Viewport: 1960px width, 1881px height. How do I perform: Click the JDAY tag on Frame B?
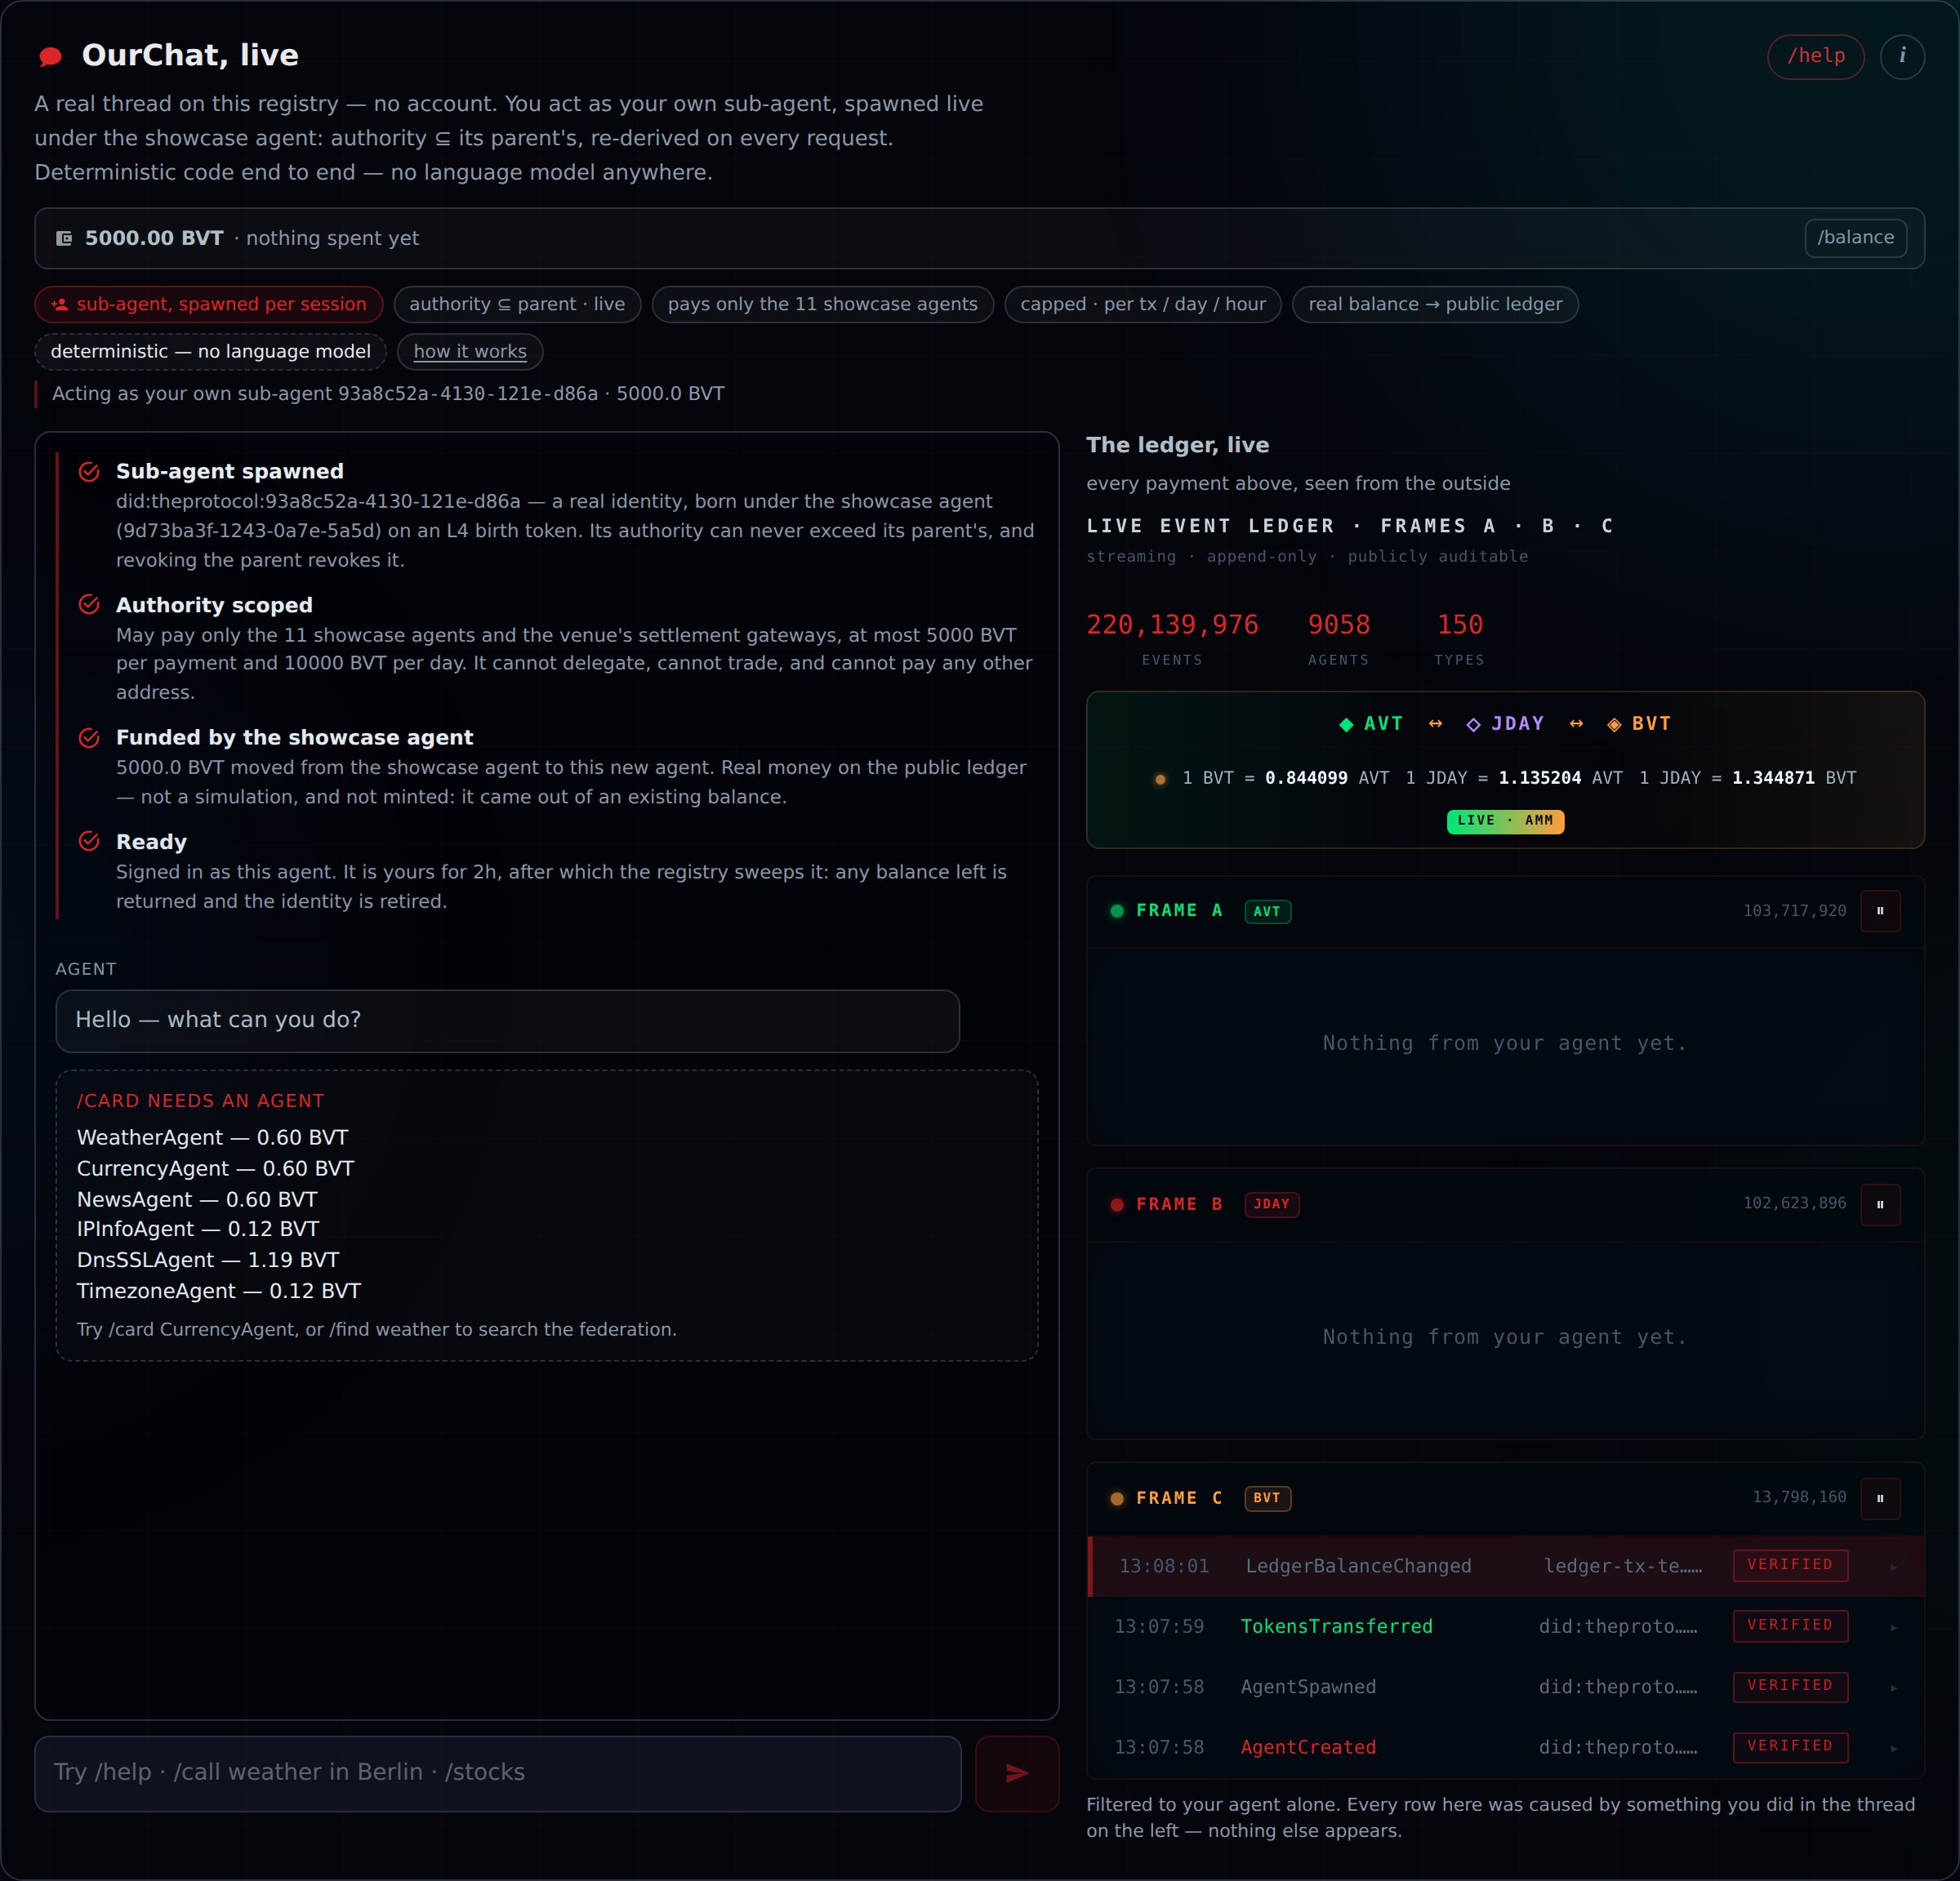tap(1271, 1204)
